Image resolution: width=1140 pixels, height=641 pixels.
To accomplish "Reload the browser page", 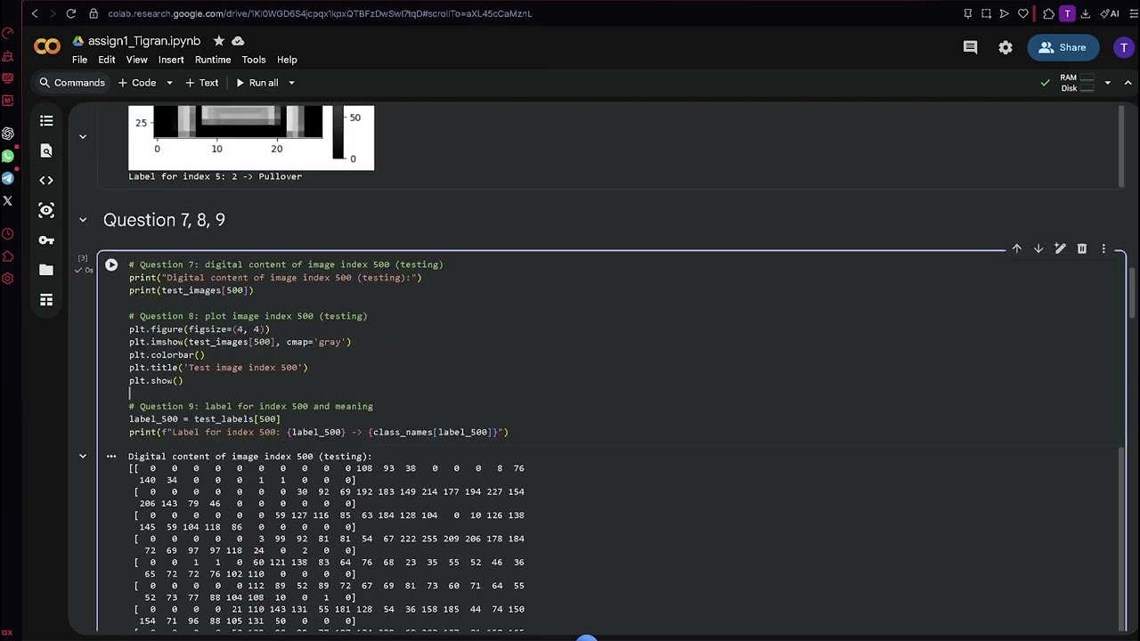I will point(70,13).
